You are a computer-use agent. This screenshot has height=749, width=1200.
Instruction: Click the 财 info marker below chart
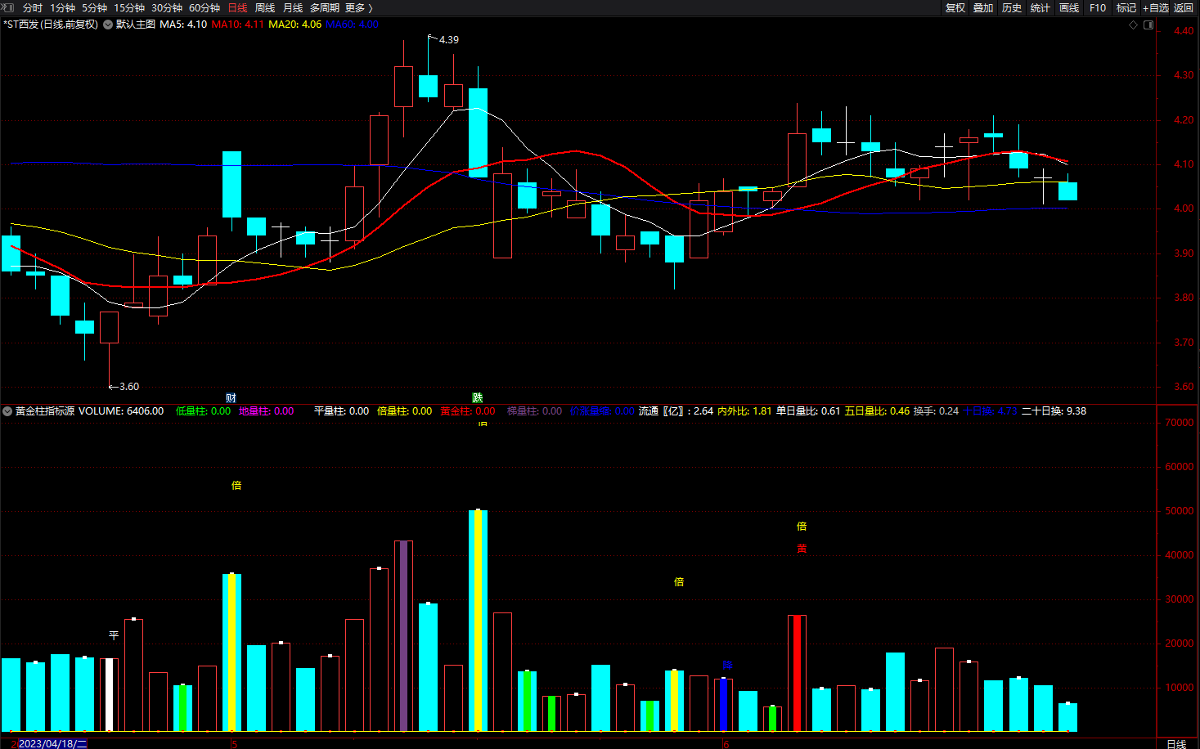pyautogui.click(x=231, y=398)
